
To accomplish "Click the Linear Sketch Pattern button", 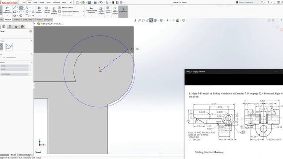I will coord(69,11).
